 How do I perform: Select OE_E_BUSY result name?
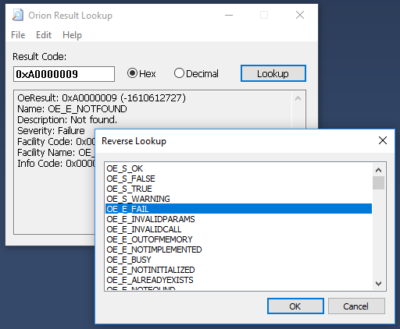[x=238, y=260]
